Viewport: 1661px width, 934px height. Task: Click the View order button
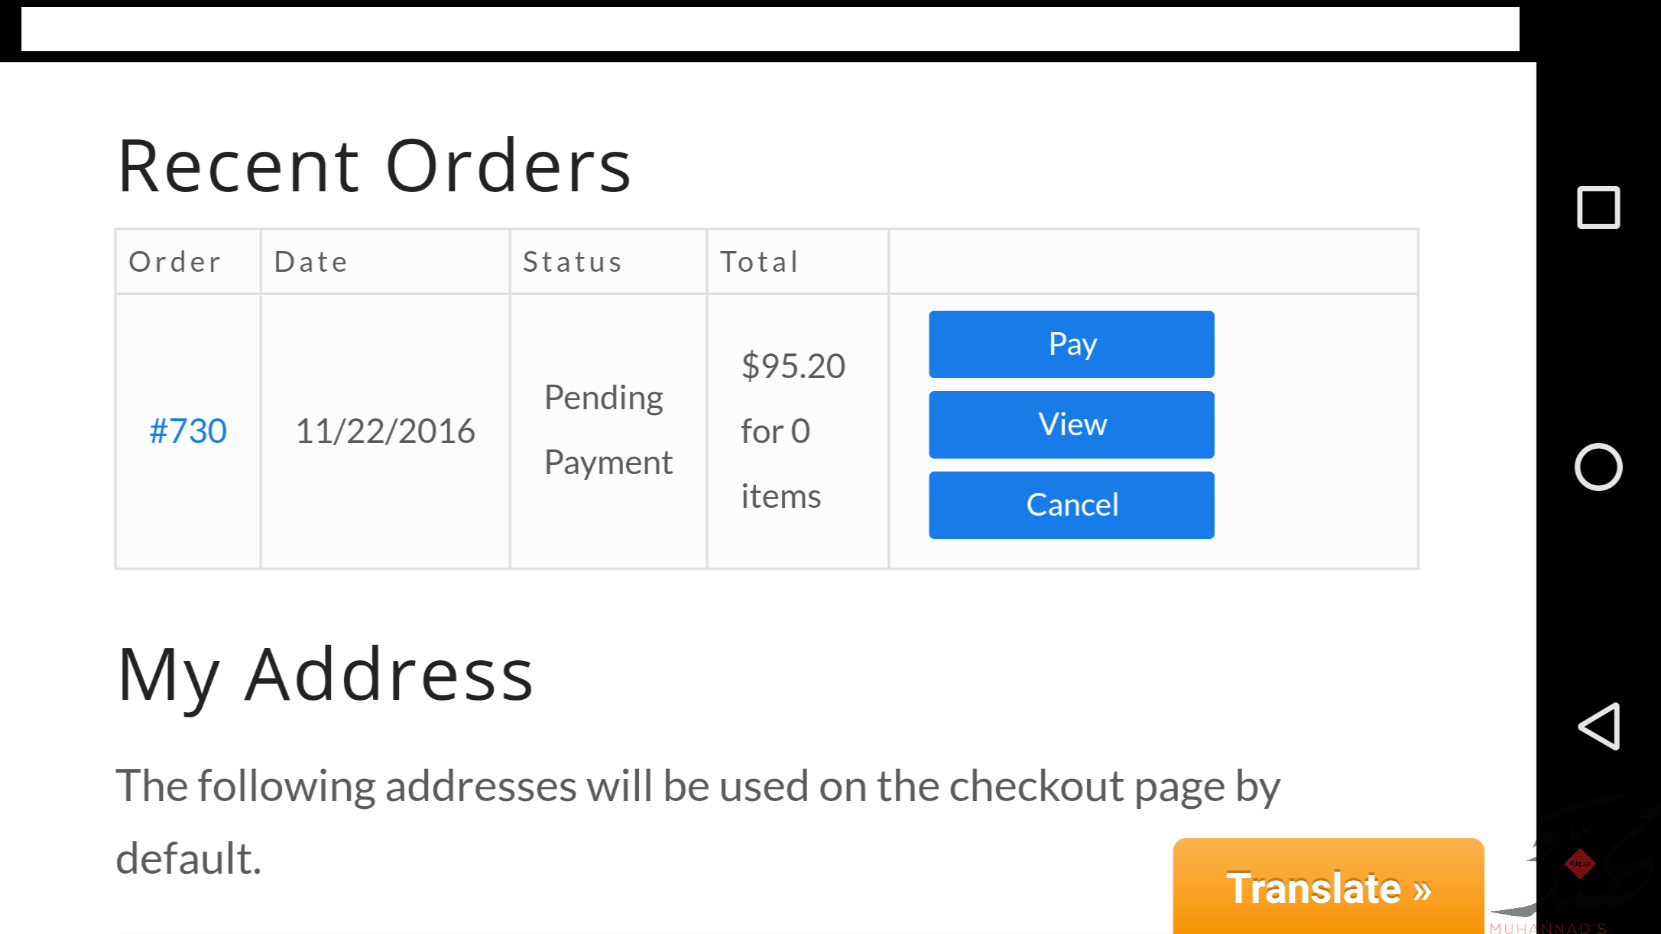[x=1071, y=425]
